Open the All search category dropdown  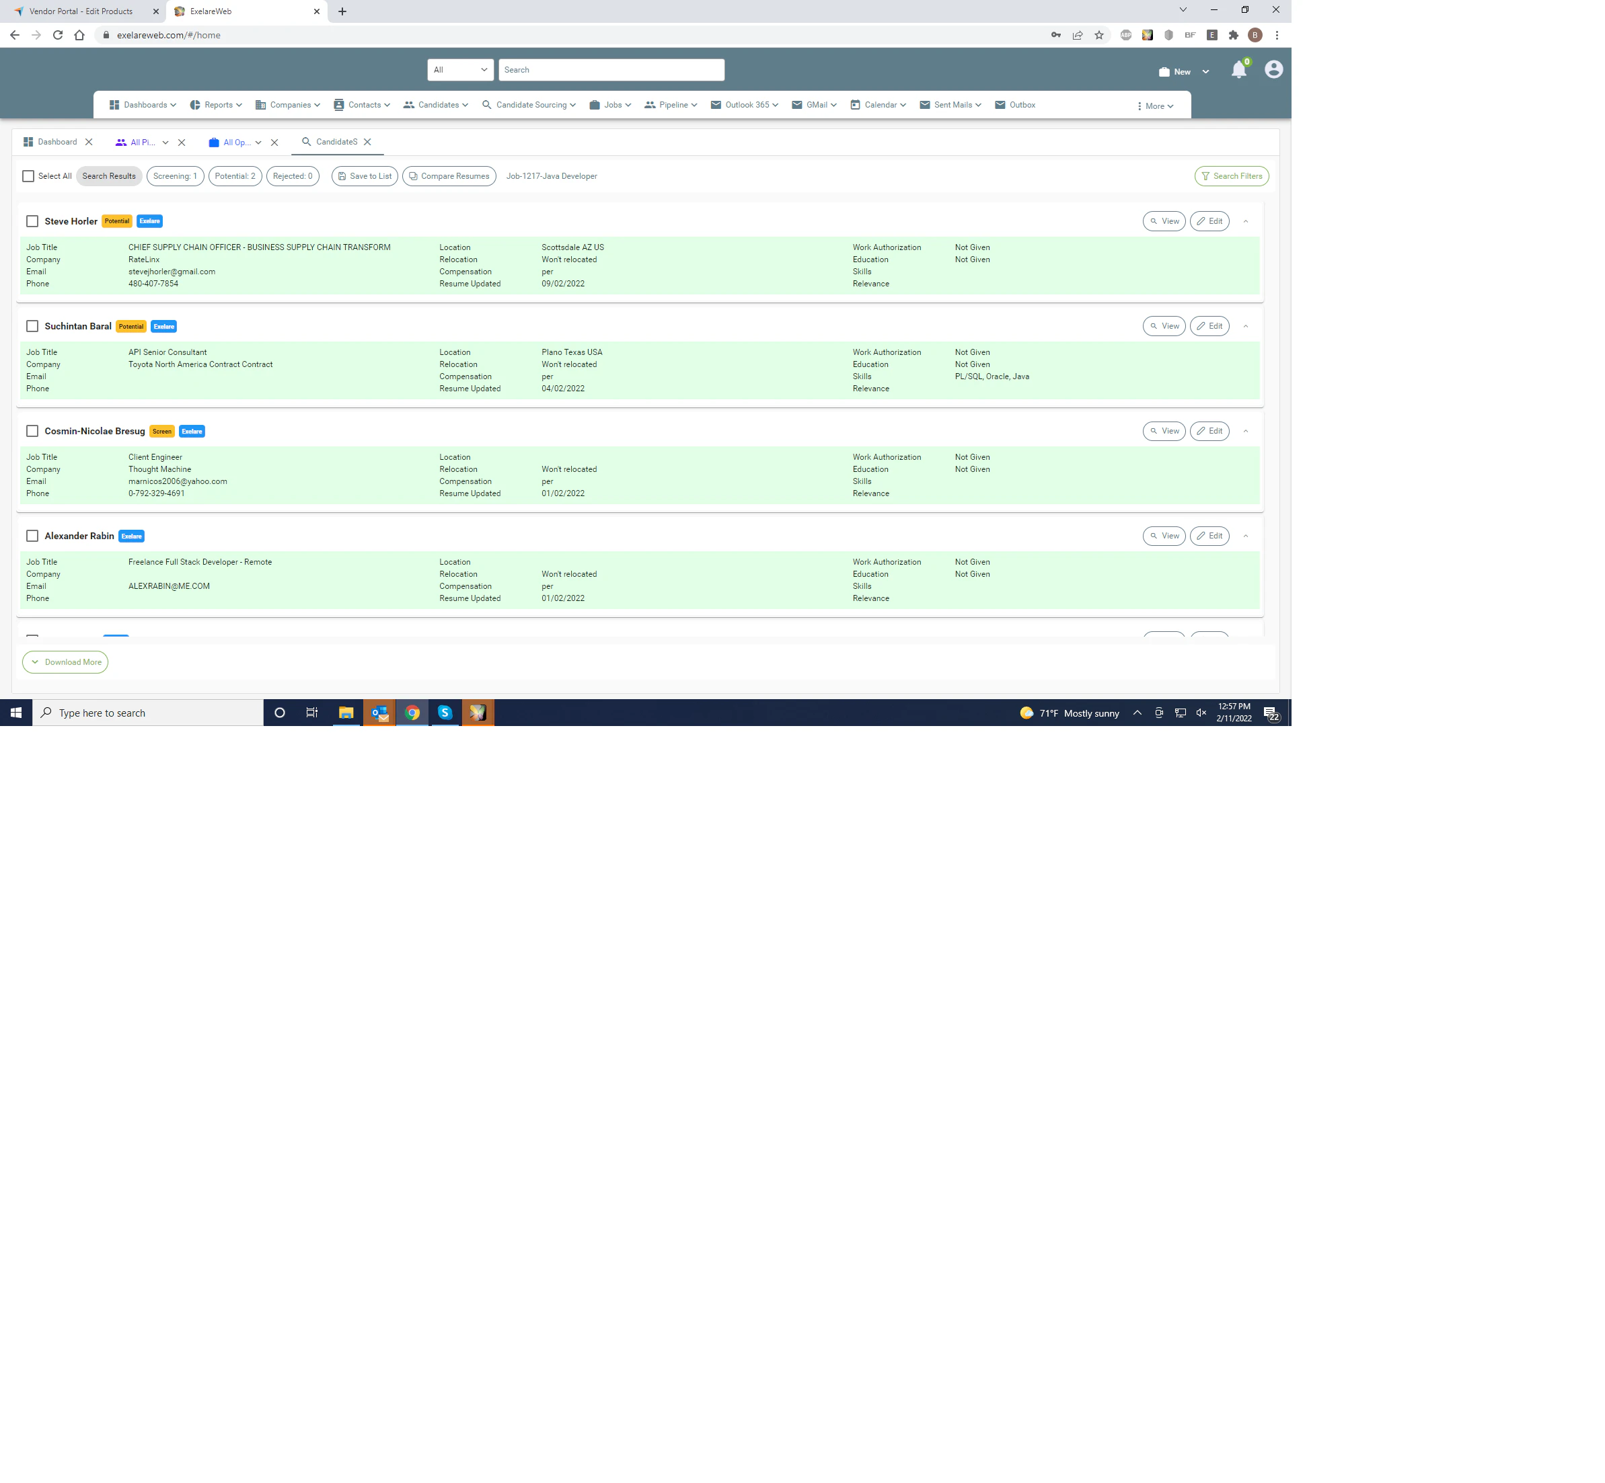tap(459, 70)
